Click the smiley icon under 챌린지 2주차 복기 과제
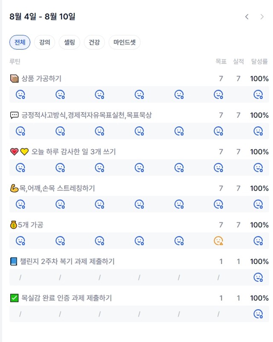Screen dimensions: 273x342 pyautogui.click(x=258, y=277)
